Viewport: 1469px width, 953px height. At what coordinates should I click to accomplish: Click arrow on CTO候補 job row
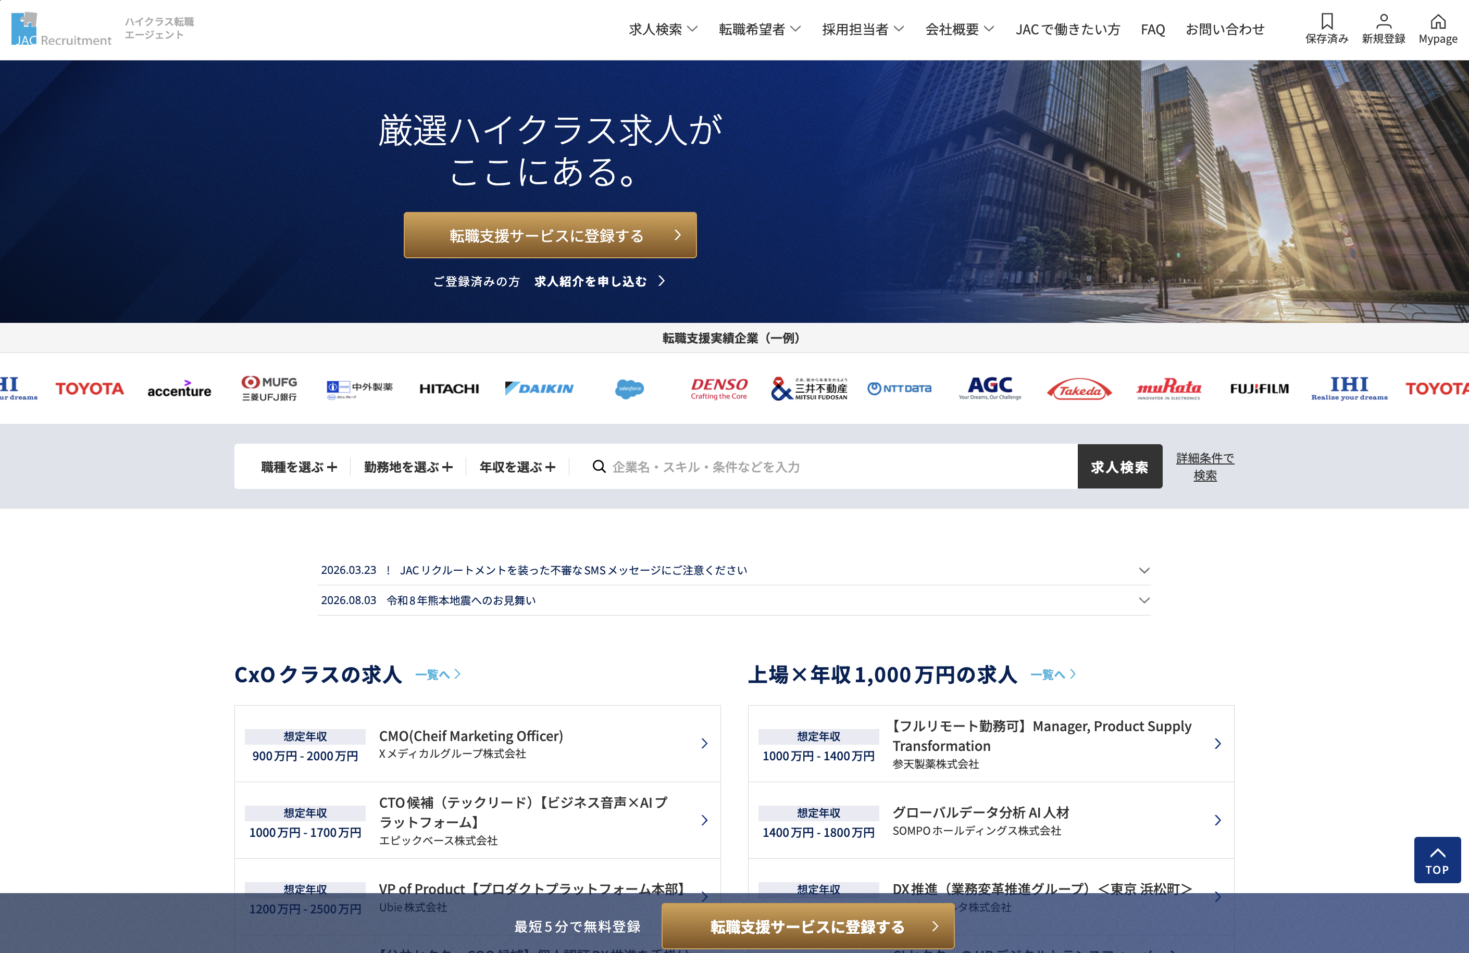coord(704,820)
